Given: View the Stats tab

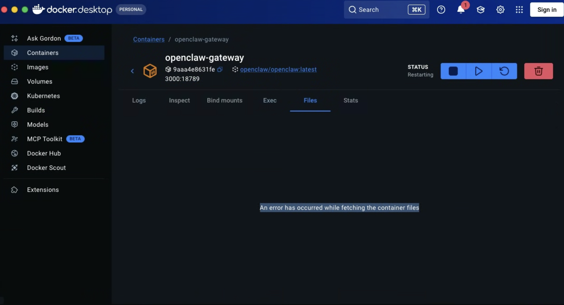Looking at the screenshot, I should click(x=351, y=100).
